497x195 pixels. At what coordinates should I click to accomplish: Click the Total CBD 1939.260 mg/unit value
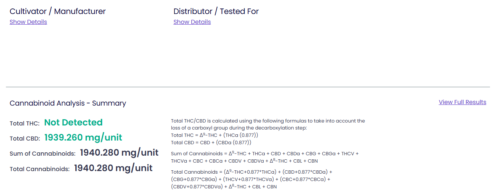coord(83,138)
